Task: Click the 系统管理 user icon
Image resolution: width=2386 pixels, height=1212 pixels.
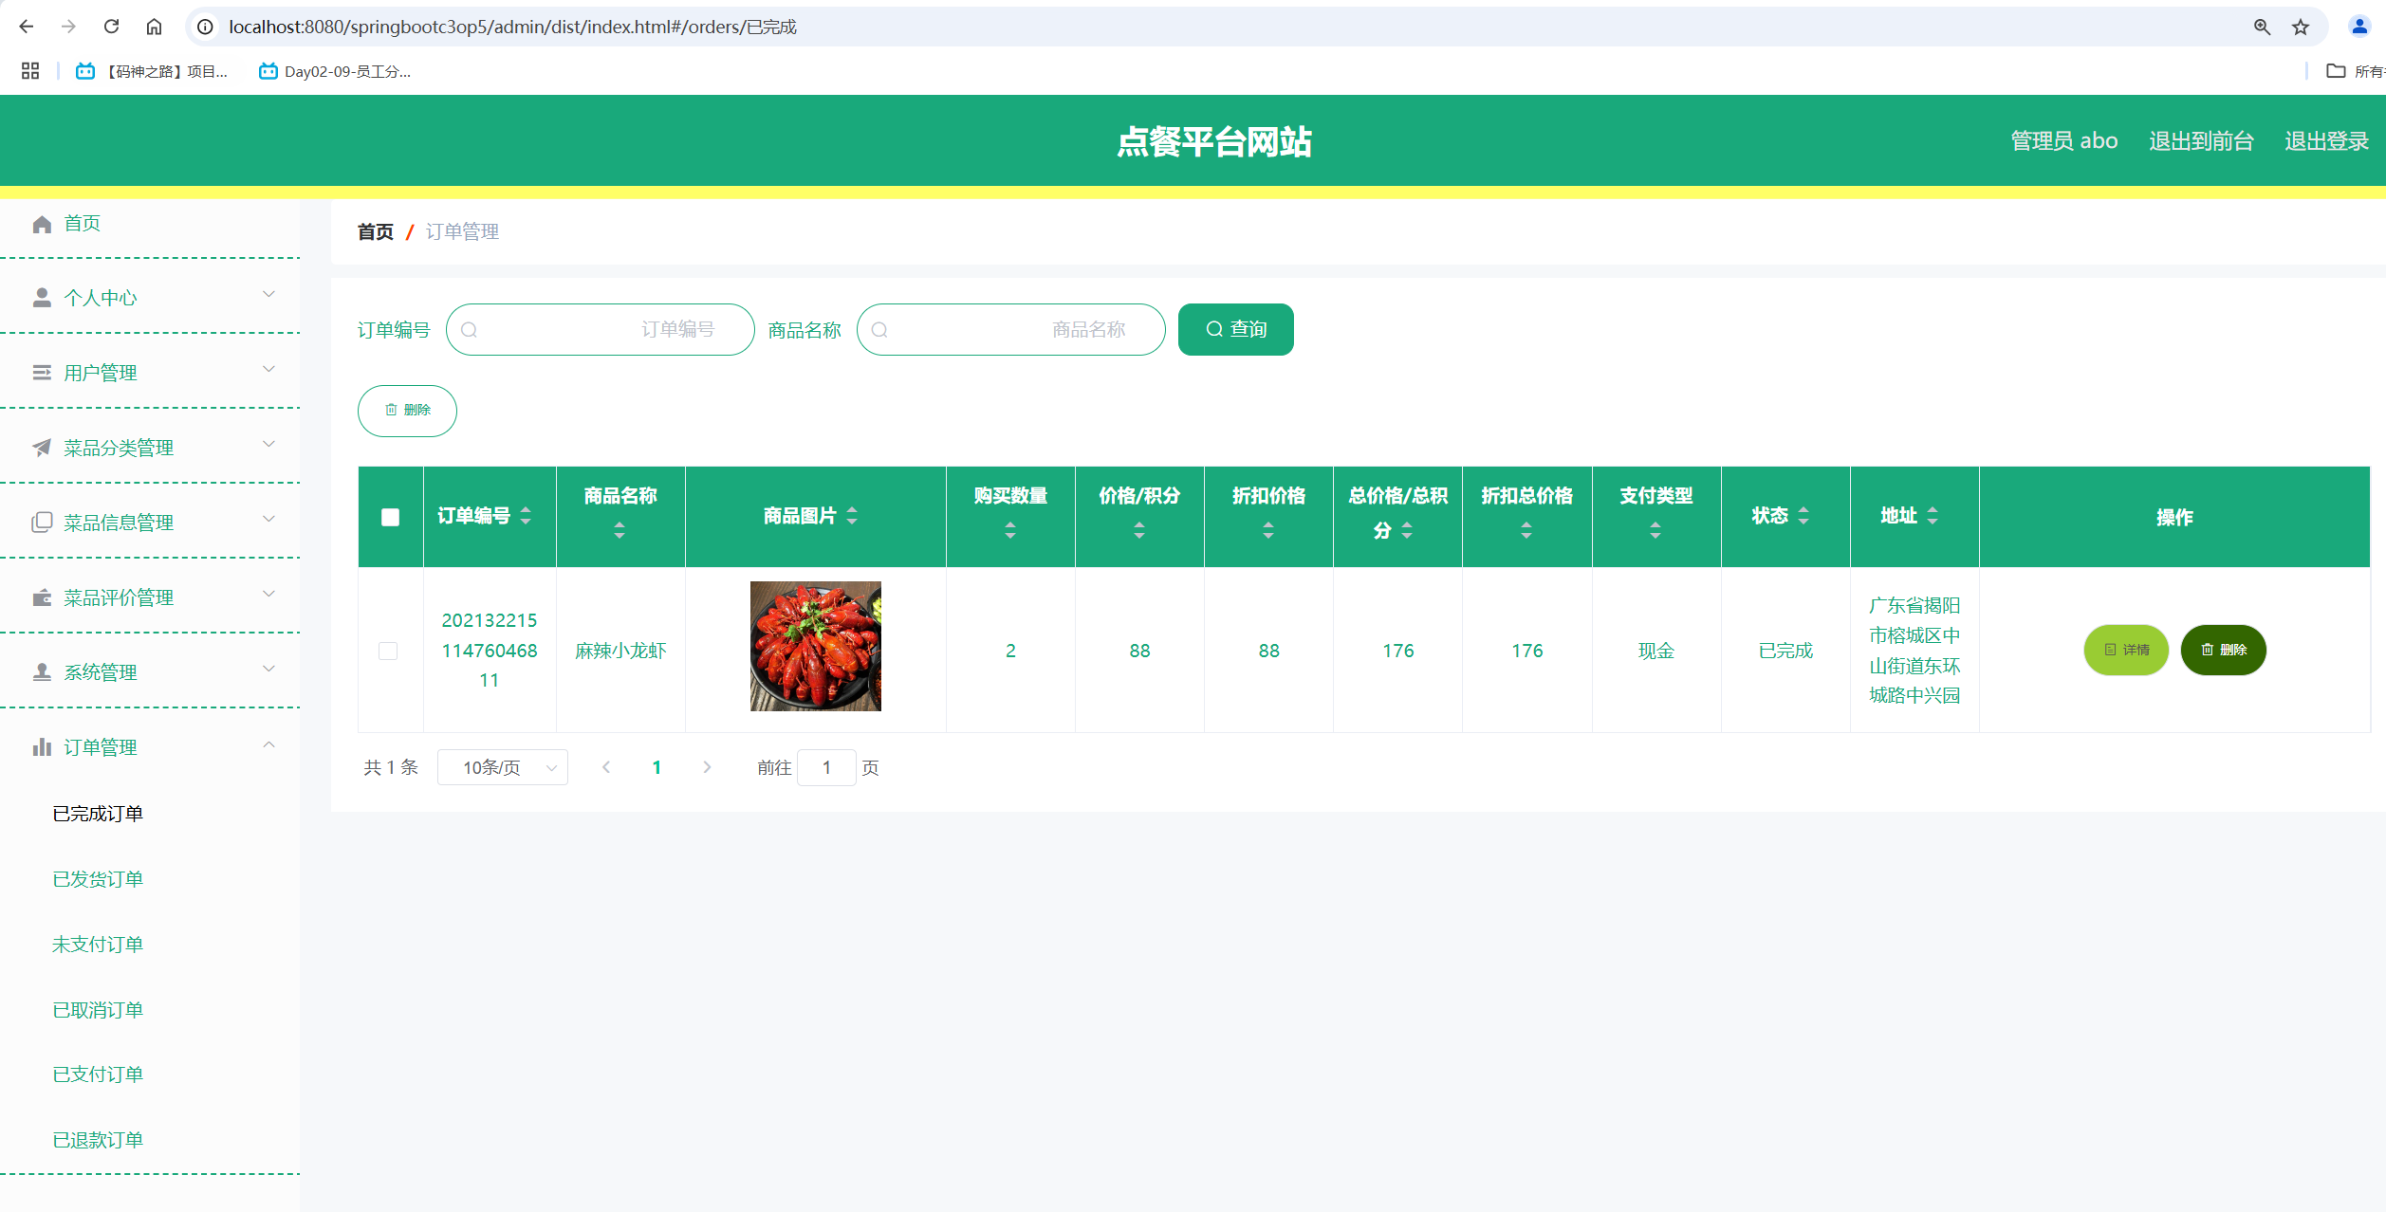Action: point(42,671)
